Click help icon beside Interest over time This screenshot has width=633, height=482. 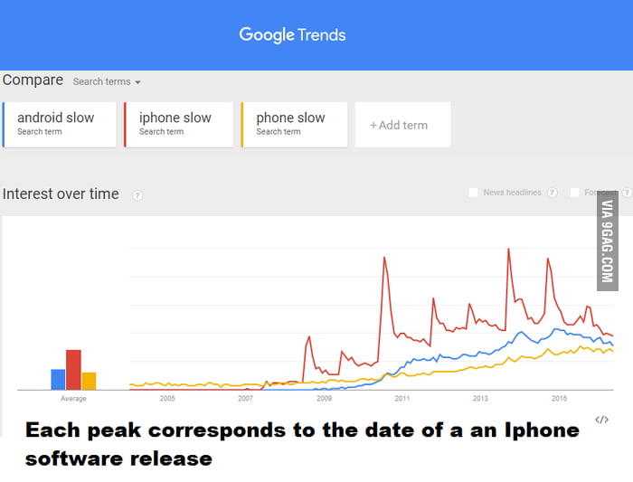[137, 195]
